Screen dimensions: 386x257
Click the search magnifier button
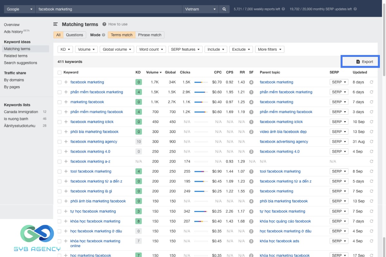click(224, 9)
